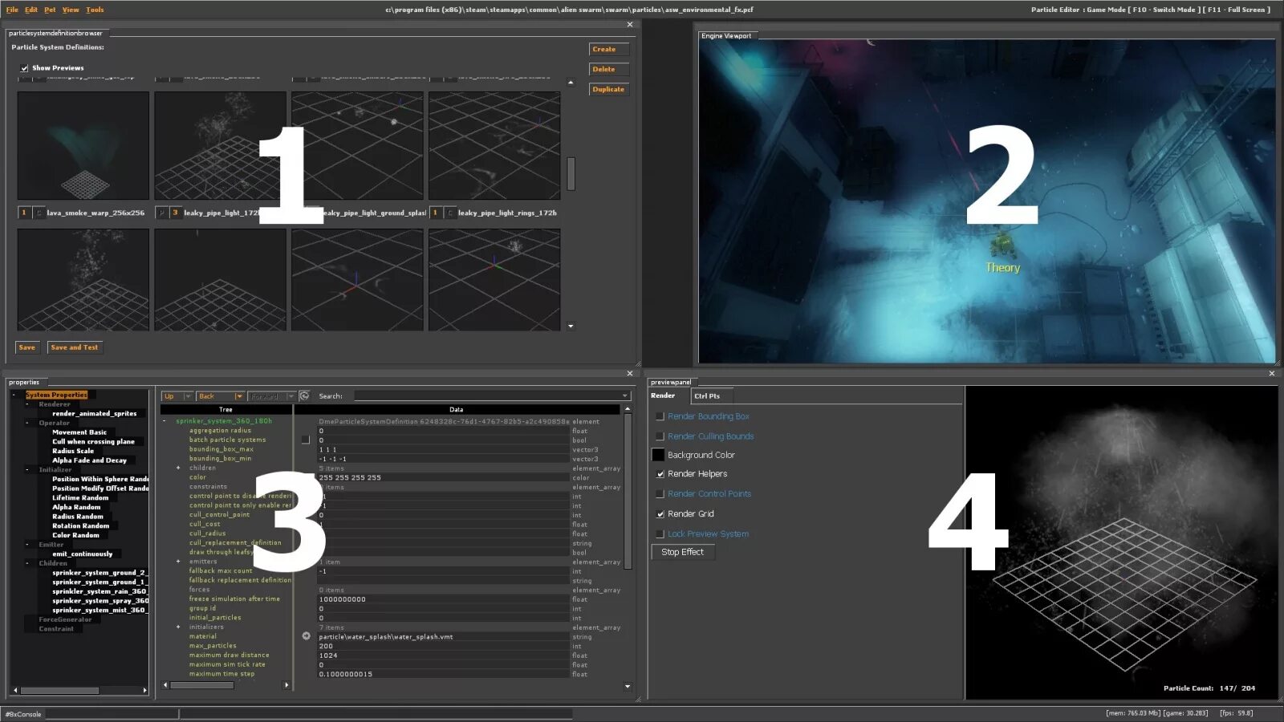Select the Render tab in preview panel
Viewport: 1284px width, 722px height.
click(x=663, y=395)
